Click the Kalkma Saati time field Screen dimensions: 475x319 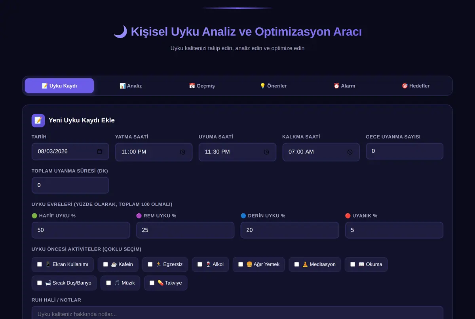321,152
